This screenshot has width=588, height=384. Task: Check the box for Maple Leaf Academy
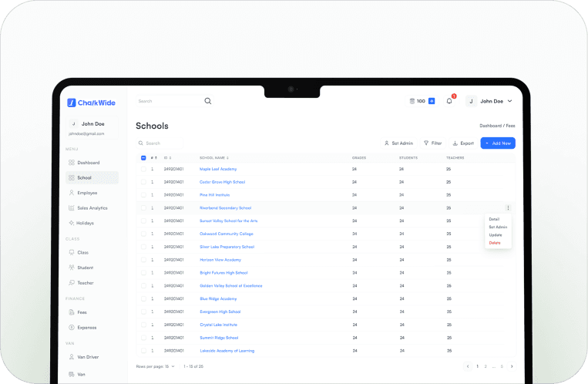(143, 169)
